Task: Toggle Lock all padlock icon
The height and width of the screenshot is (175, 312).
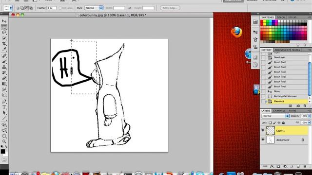Action: coord(283,123)
